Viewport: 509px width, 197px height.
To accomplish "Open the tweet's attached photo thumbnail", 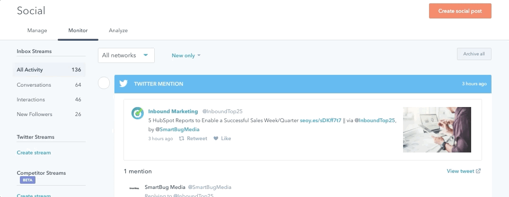I will [437, 130].
